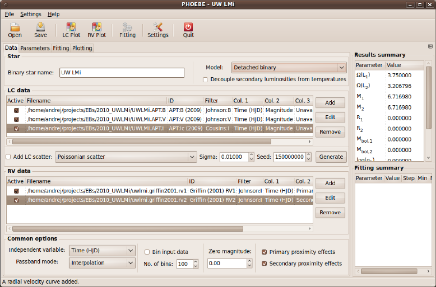Click Edit button in RV data

click(330, 198)
